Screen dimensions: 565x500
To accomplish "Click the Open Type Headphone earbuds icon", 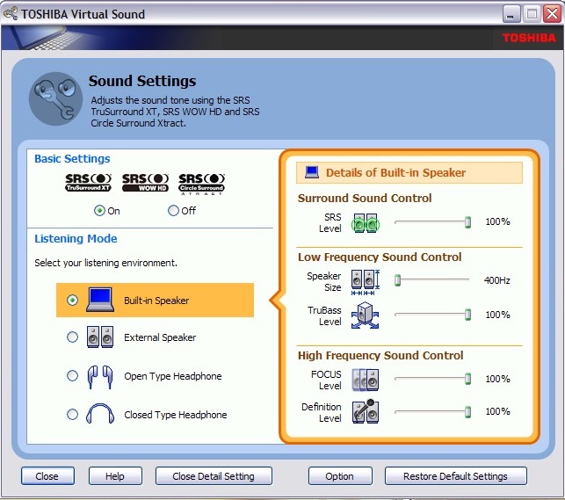I will 100,376.
